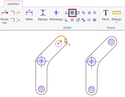
Task: Activate the Mitta dimension tool
Action: coord(29,15)
